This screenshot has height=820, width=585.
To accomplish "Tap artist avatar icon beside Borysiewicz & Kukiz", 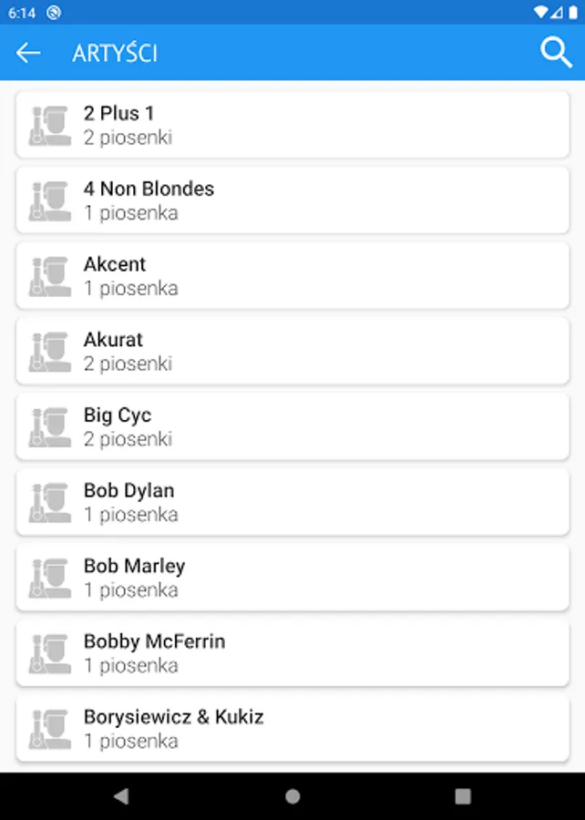I will pyautogui.click(x=50, y=729).
